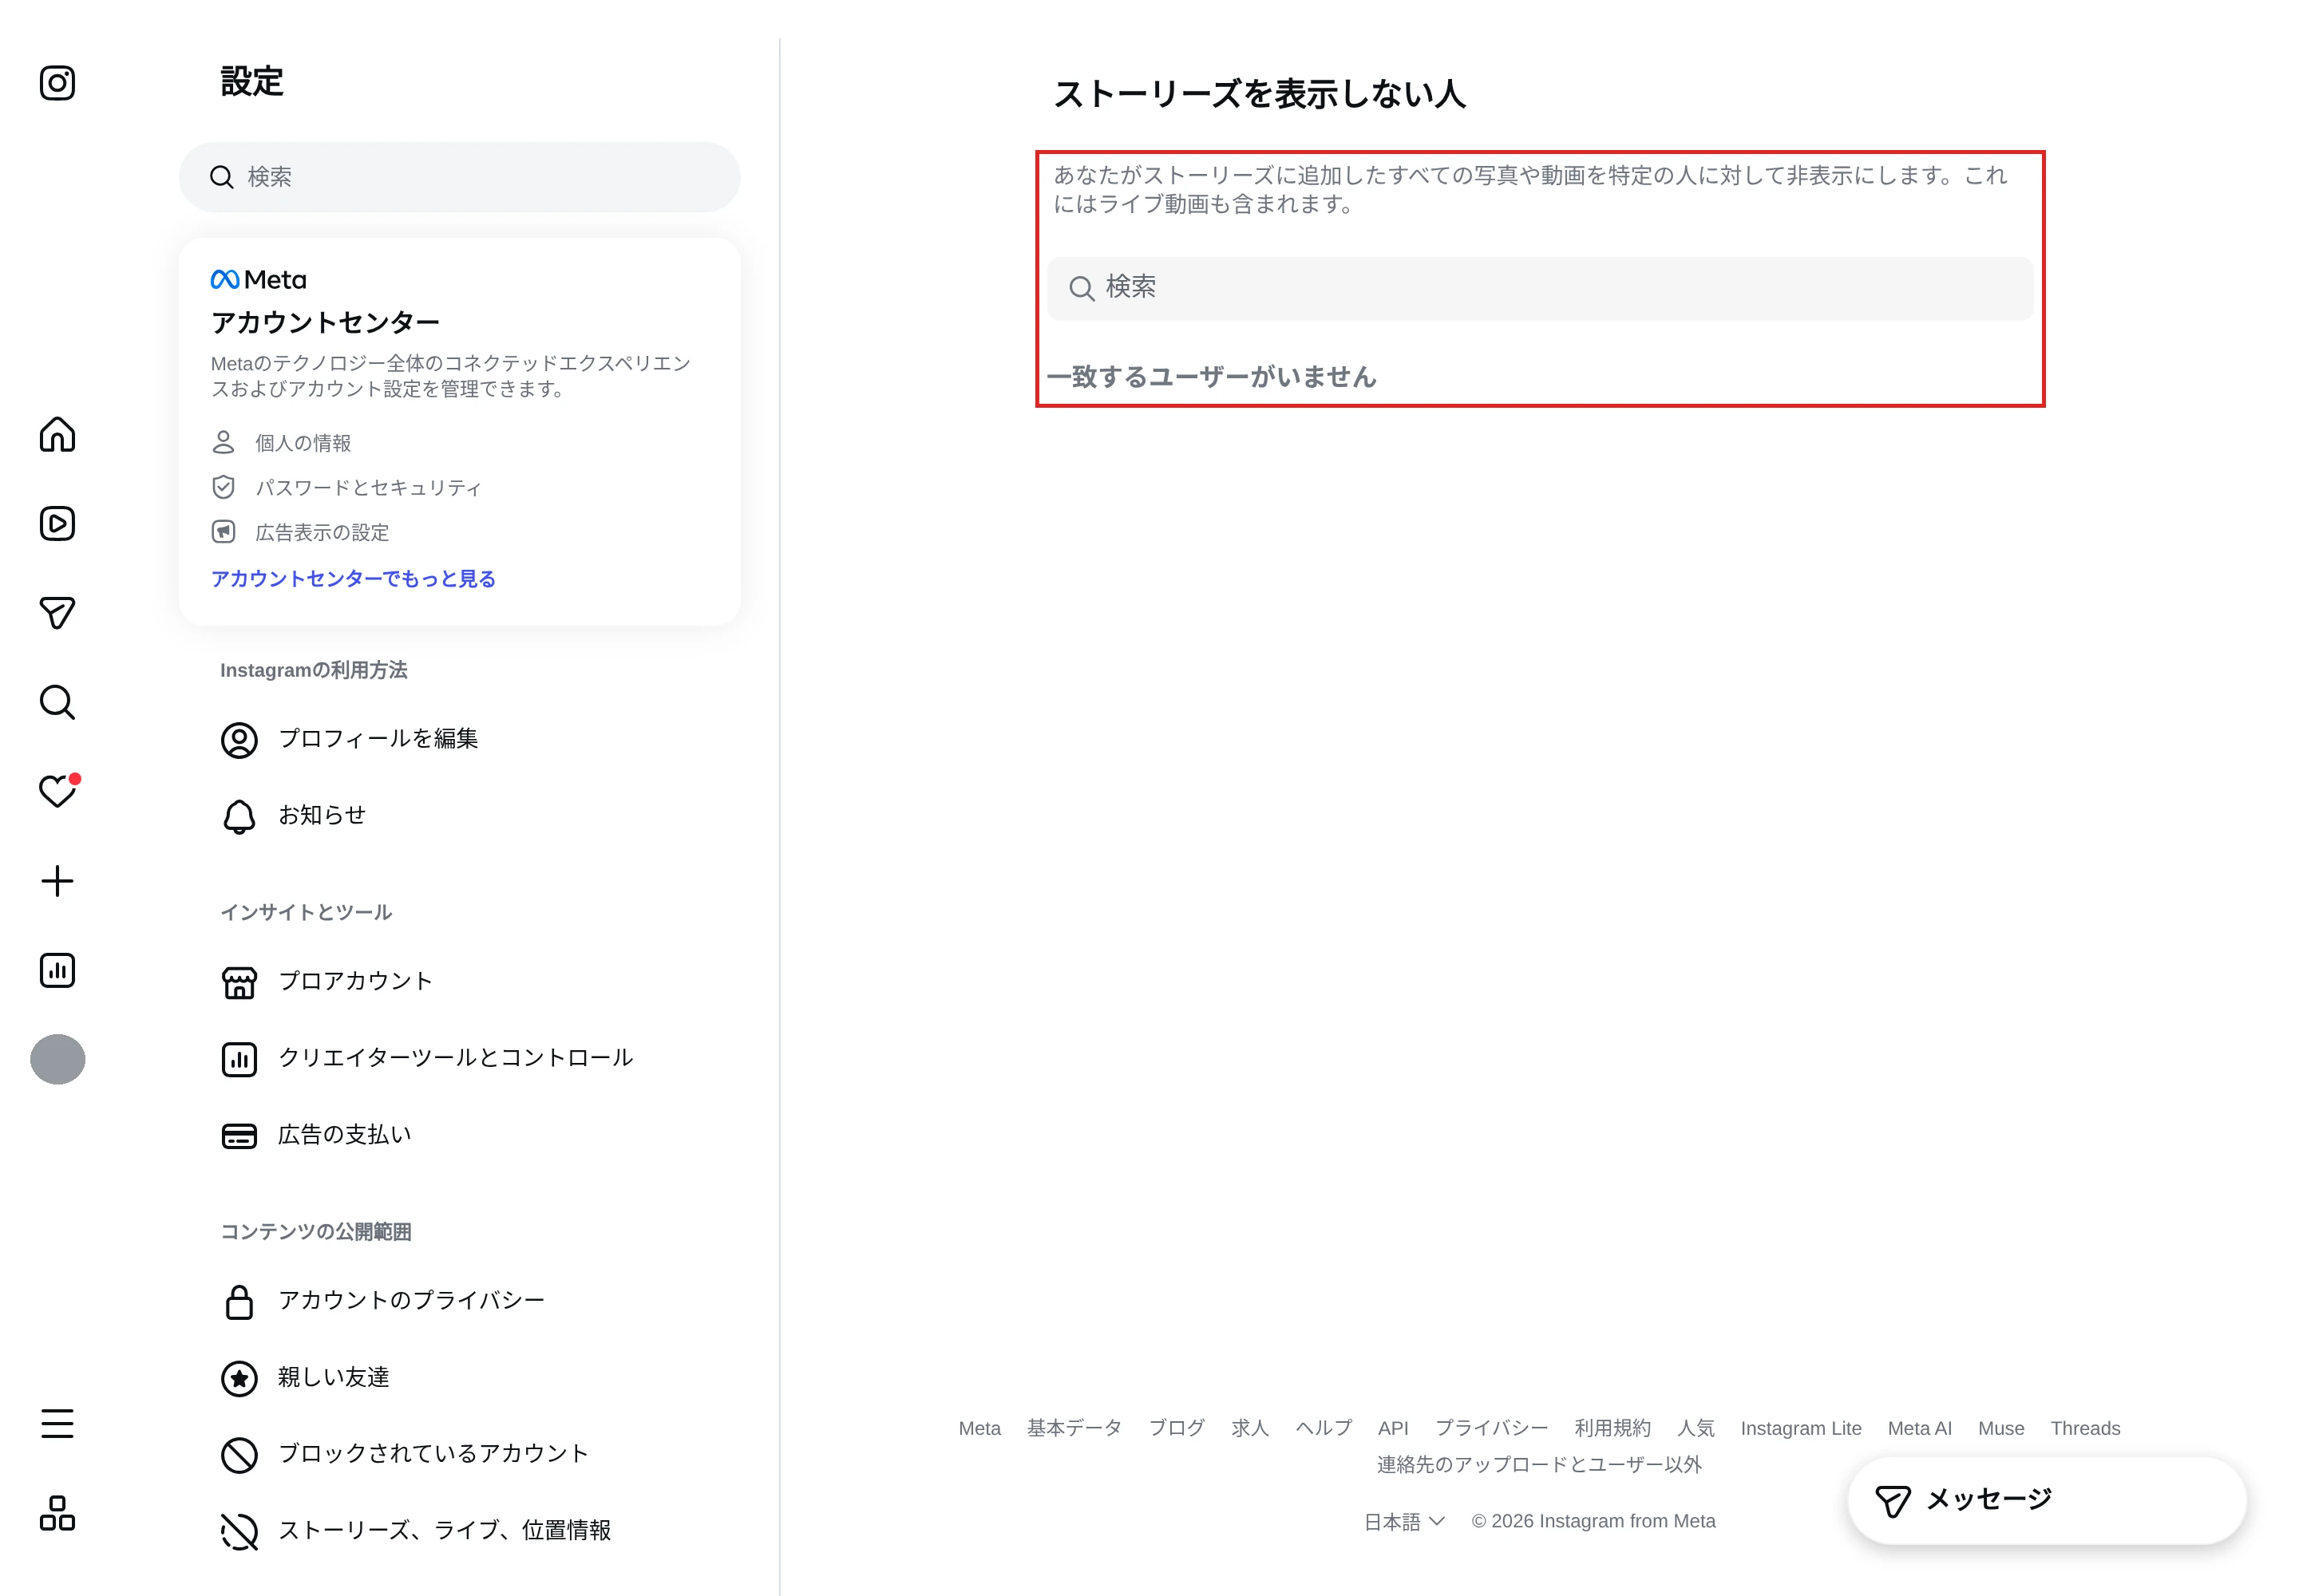
Task: Open the Reels icon in sidebar
Action: click(x=57, y=523)
